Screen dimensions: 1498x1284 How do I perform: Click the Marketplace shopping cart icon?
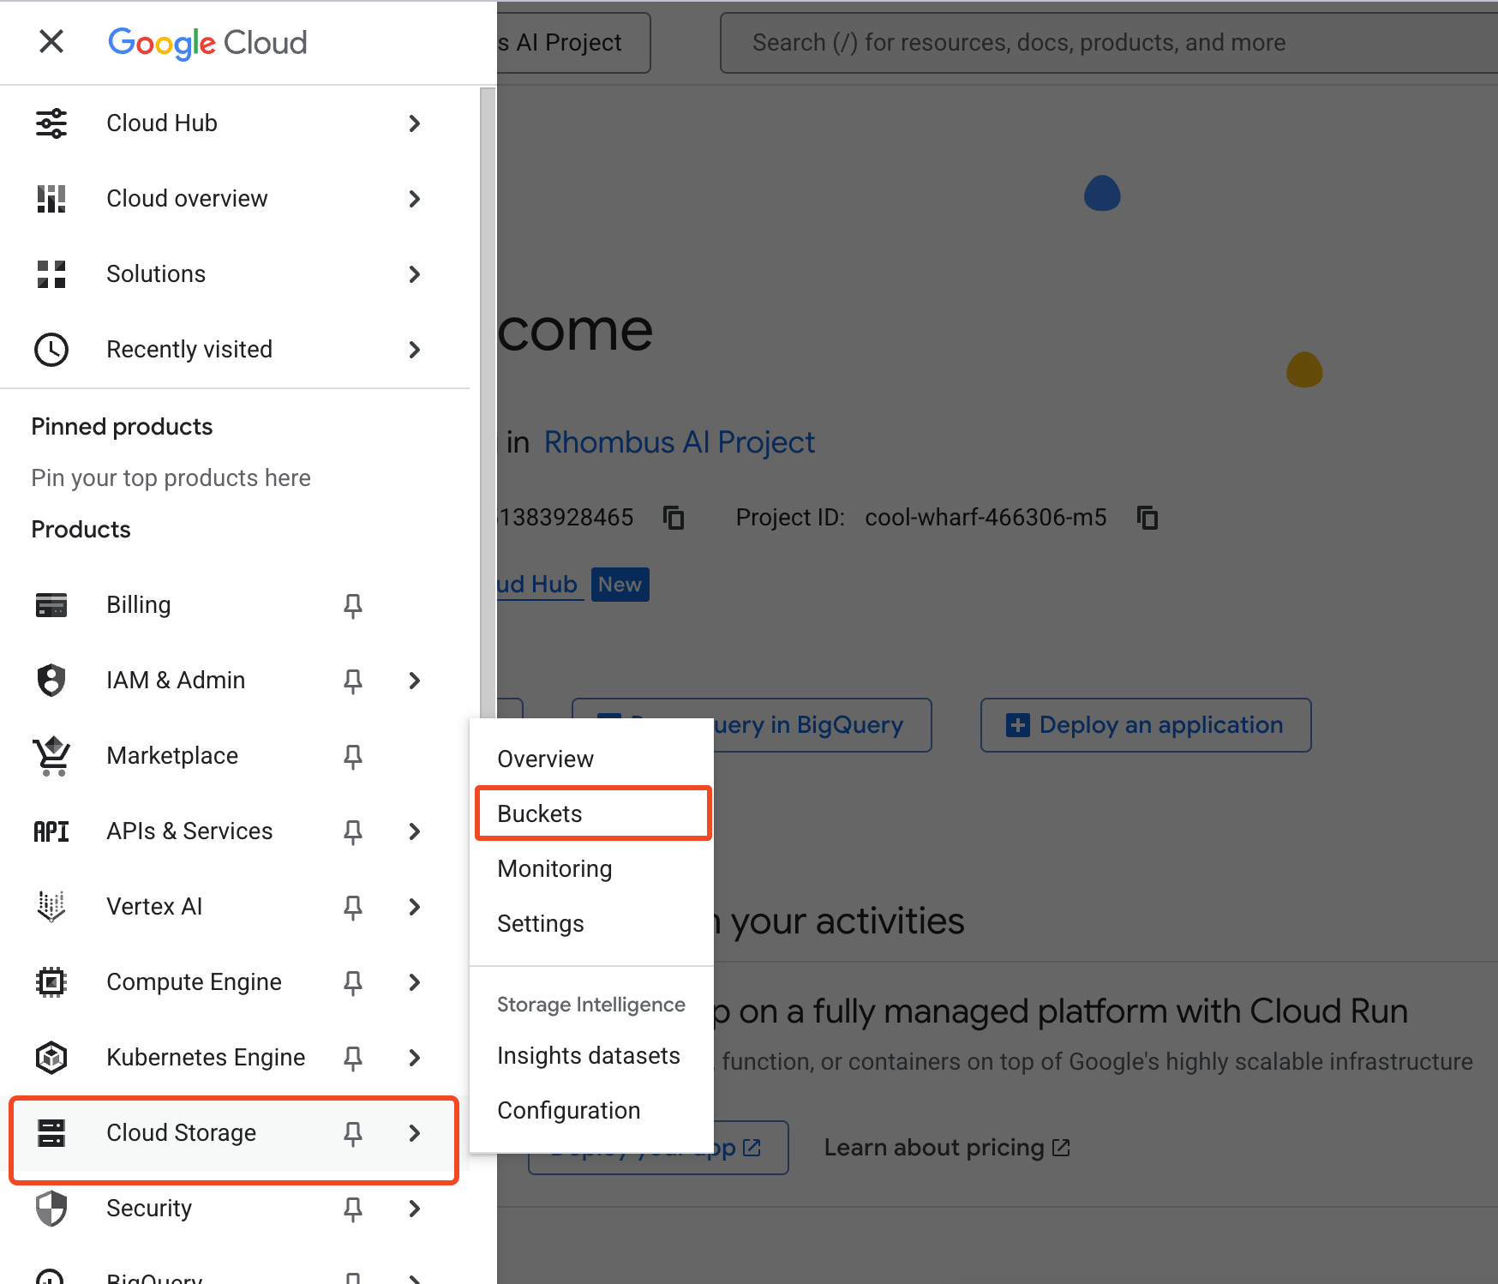coord(51,756)
